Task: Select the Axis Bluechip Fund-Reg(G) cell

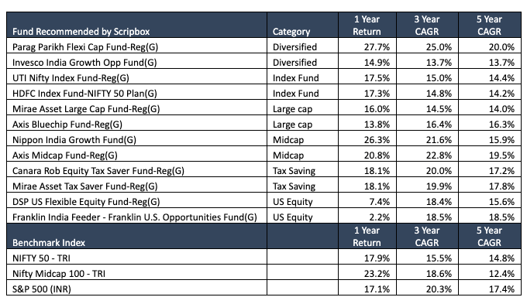Action: tap(136, 123)
